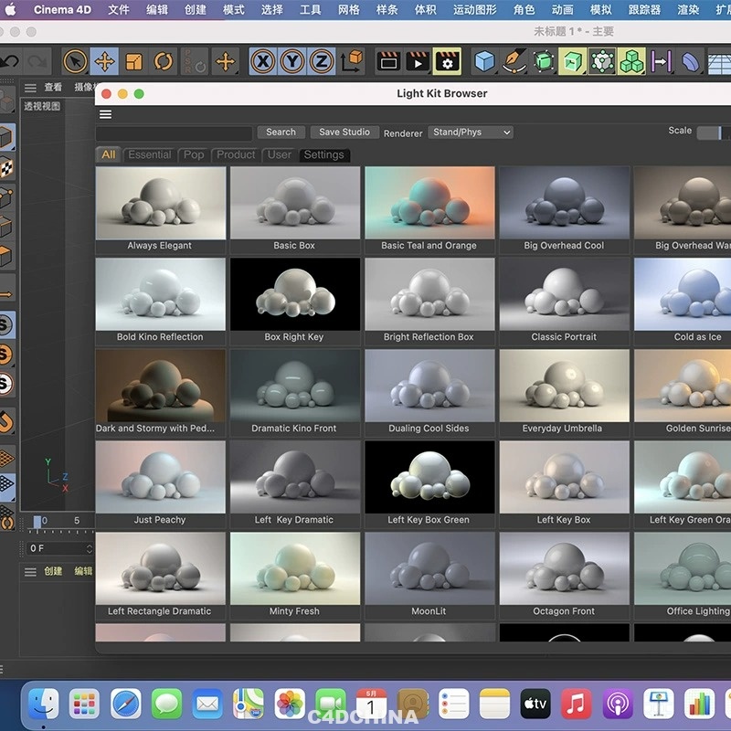Open the Calendar icon in the Dock
Image resolution: width=731 pixels, height=731 pixels.
[x=371, y=704]
